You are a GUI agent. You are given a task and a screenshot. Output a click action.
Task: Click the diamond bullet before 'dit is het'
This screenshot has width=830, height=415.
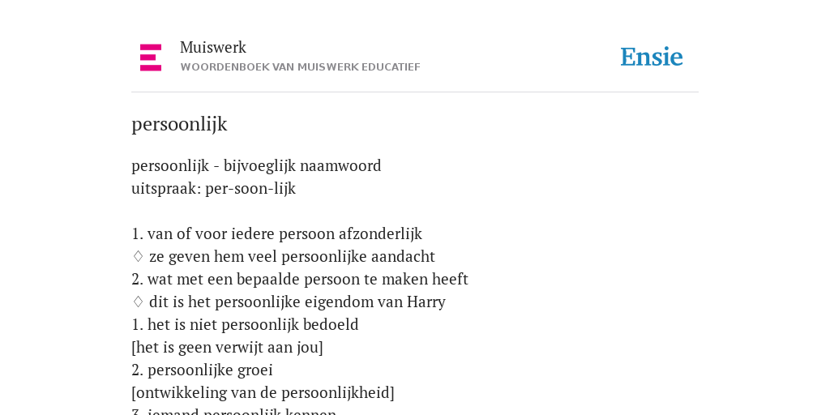(138, 302)
